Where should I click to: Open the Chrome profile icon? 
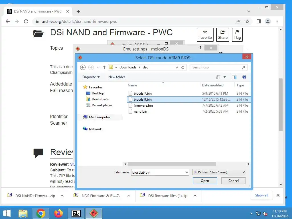coord(268,21)
